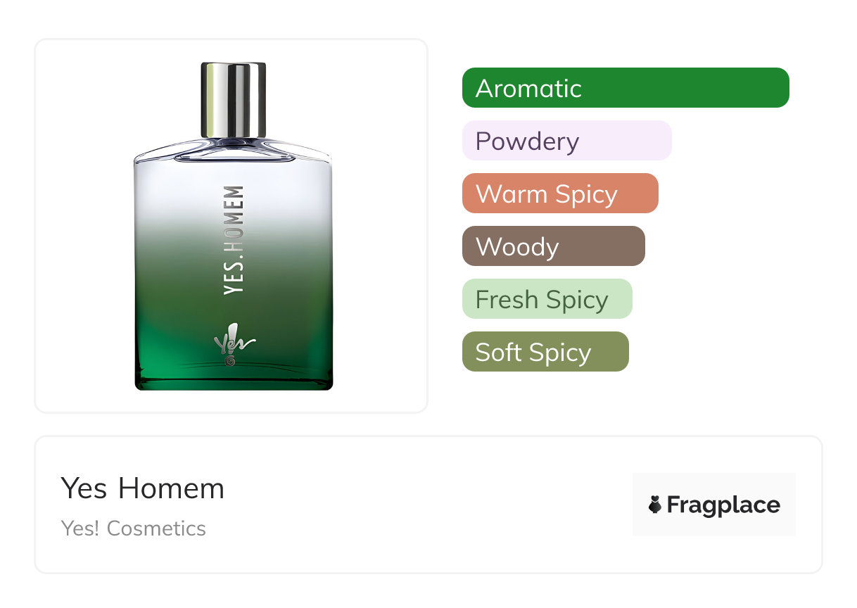Click the fragrance info card area

pos(428,505)
